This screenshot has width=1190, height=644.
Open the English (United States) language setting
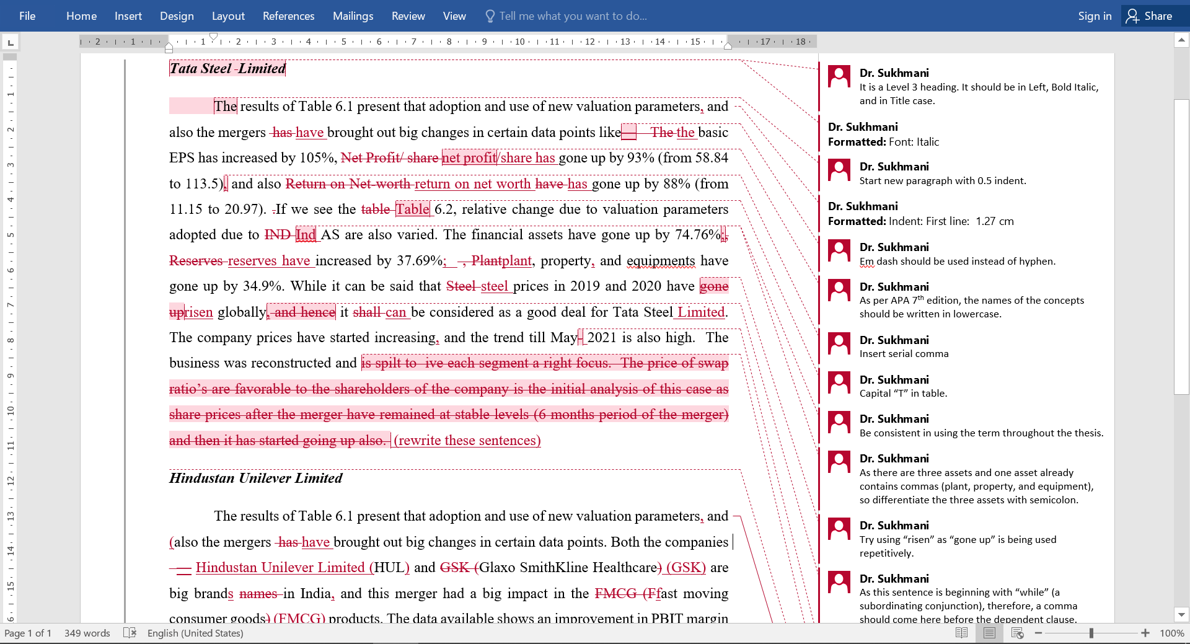[195, 633]
